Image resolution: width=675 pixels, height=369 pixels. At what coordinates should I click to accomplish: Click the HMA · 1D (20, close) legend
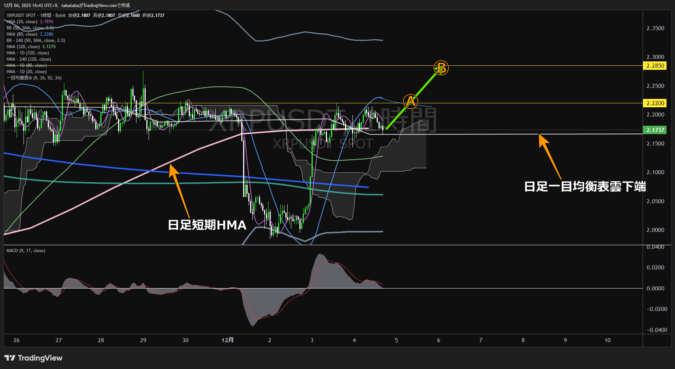pos(26,72)
